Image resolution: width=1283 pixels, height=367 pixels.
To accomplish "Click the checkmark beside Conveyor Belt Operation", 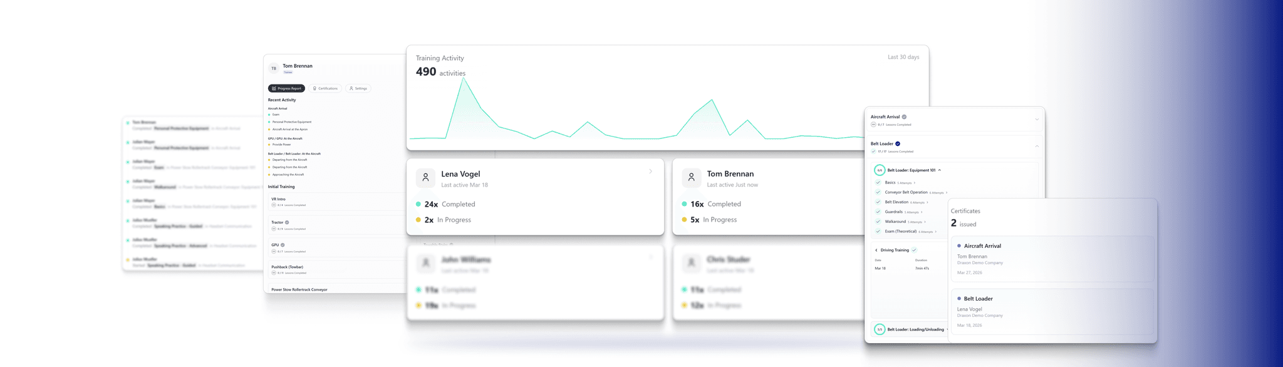I will pos(878,192).
